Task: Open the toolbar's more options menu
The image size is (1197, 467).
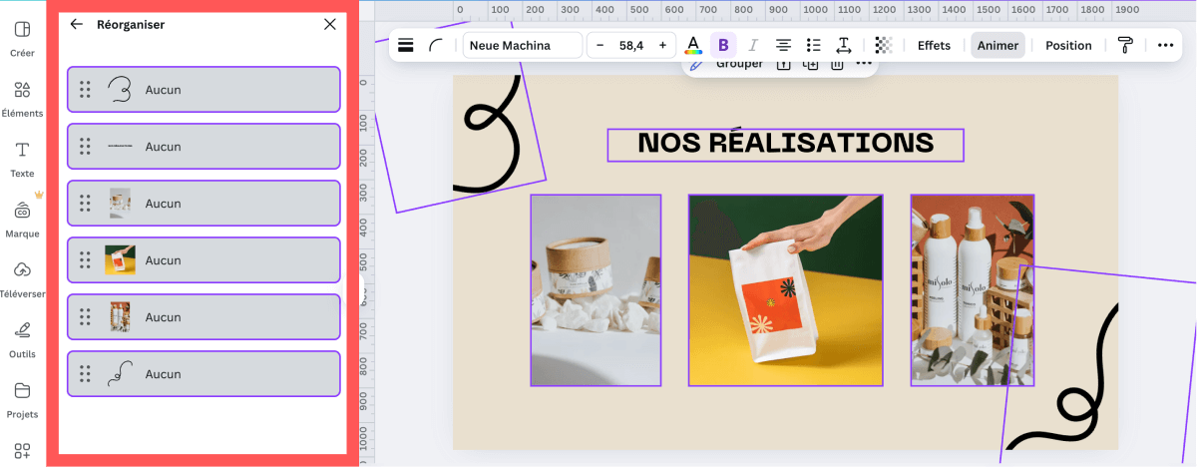Action: [x=1166, y=45]
